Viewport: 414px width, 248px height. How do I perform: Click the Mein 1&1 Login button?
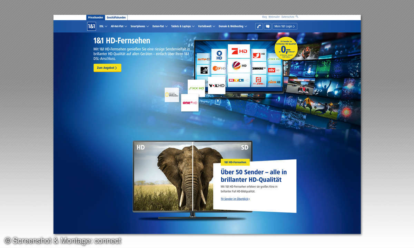[x=285, y=26]
